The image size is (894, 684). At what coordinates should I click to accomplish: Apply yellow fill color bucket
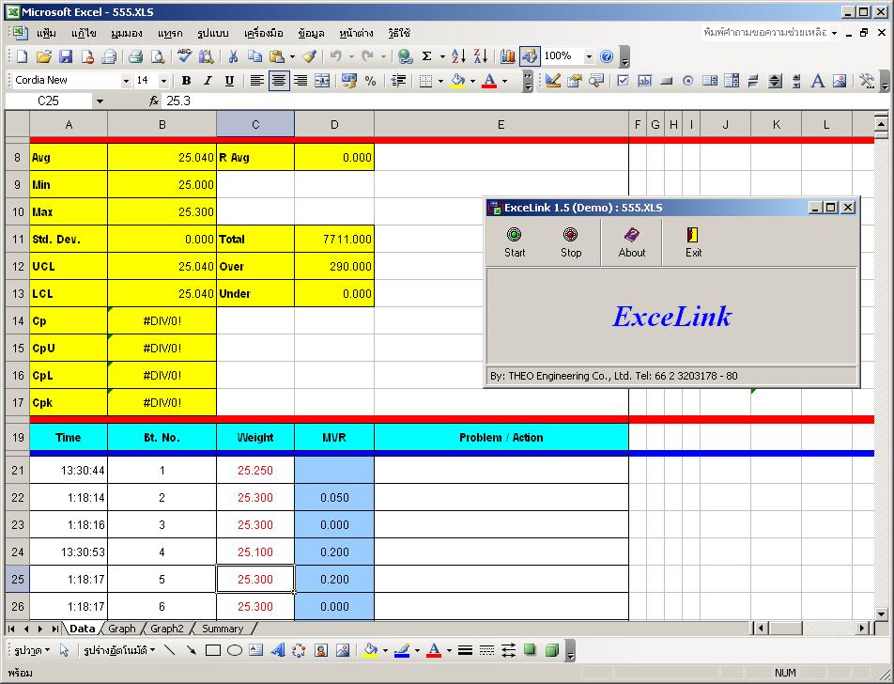[x=458, y=81]
